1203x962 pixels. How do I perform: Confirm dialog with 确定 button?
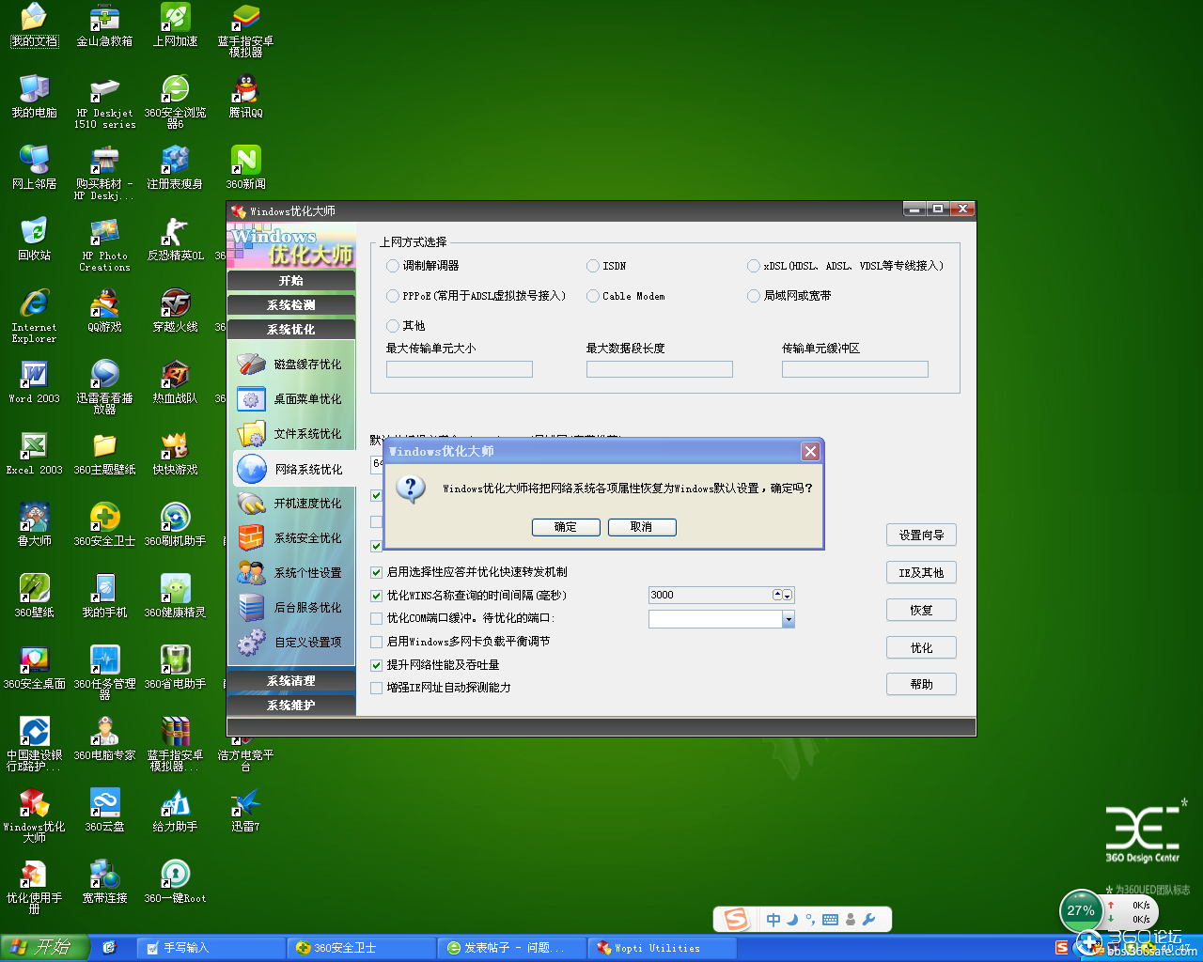pos(566,527)
